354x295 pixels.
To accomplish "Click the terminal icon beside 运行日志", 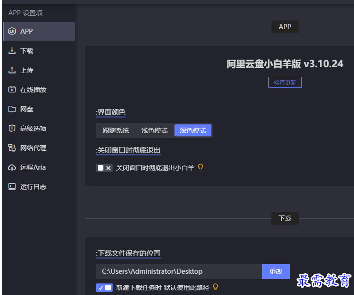I will [12, 187].
